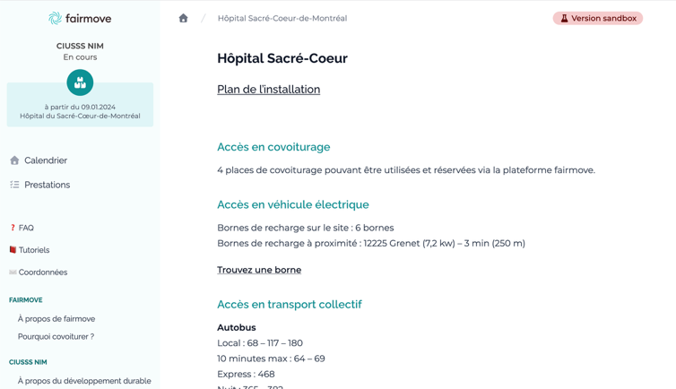Viewport: 676px width, 389px height.
Task: Follow the Trouvez une borne link
Action: (259, 270)
